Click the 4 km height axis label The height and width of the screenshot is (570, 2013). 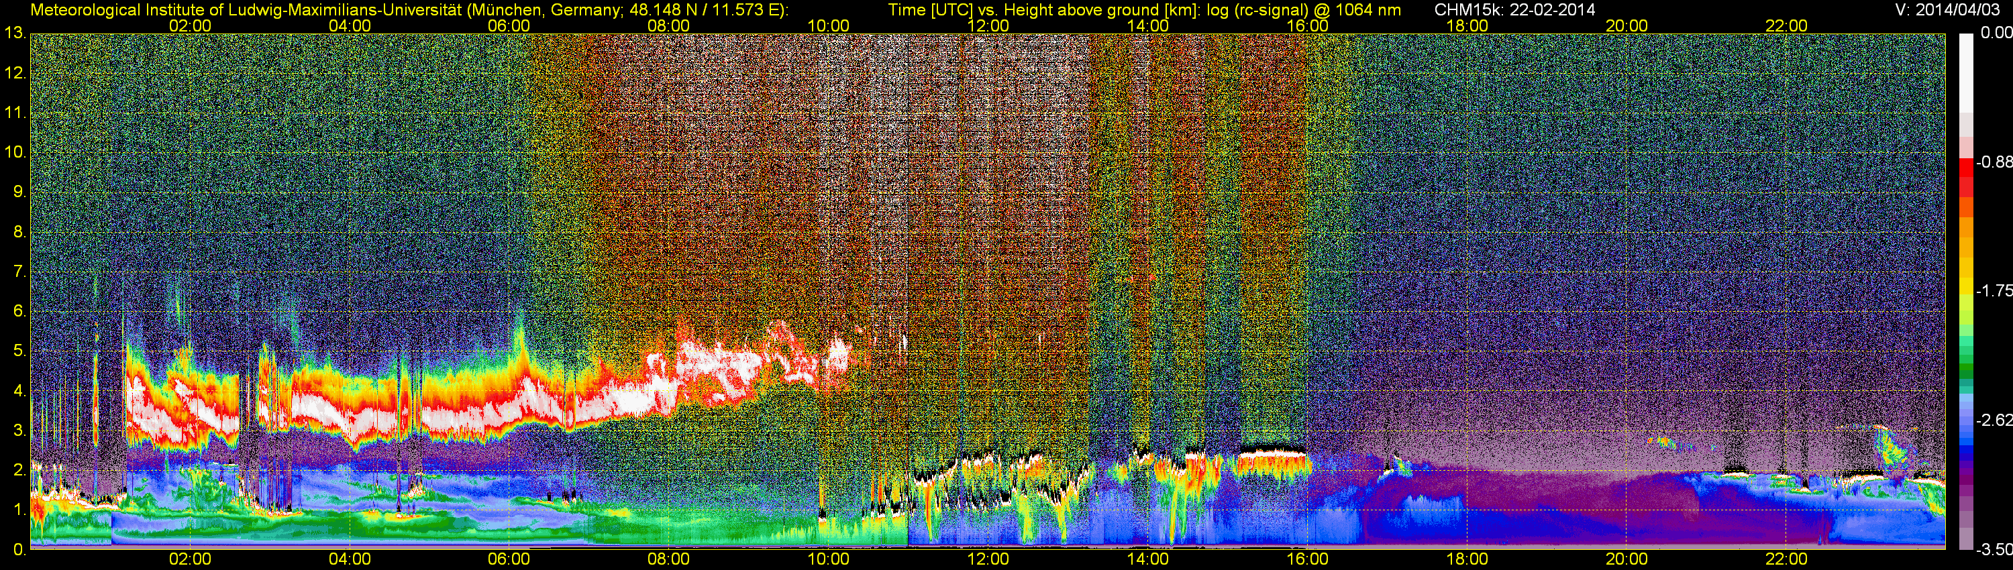[19, 390]
